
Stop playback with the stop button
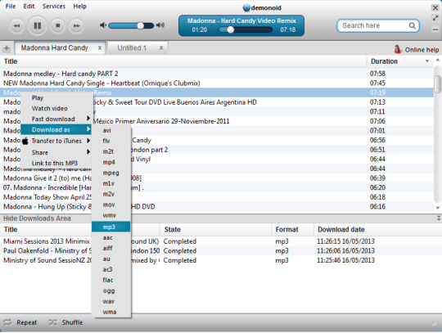coord(58,25)
